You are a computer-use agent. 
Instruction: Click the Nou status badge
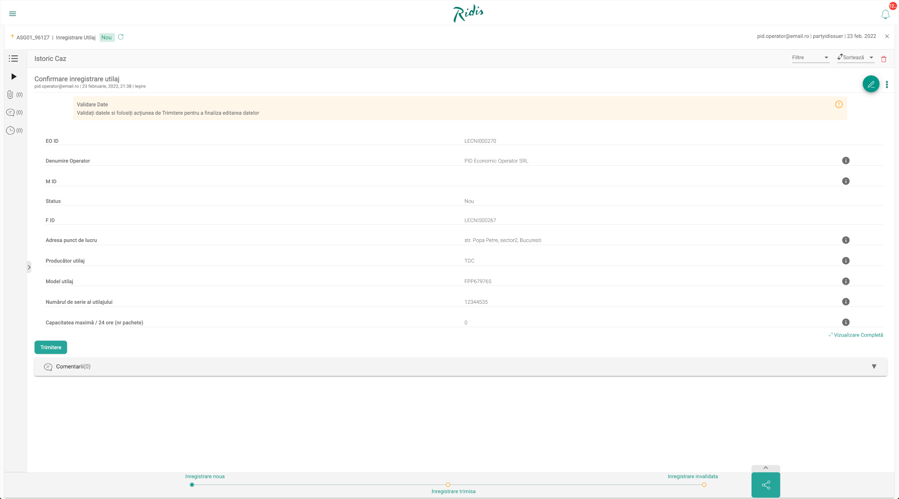point(107,37)
